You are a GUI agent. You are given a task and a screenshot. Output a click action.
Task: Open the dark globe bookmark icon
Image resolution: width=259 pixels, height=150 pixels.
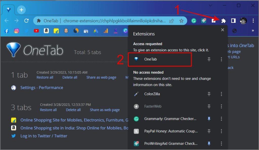pos(234,31)
